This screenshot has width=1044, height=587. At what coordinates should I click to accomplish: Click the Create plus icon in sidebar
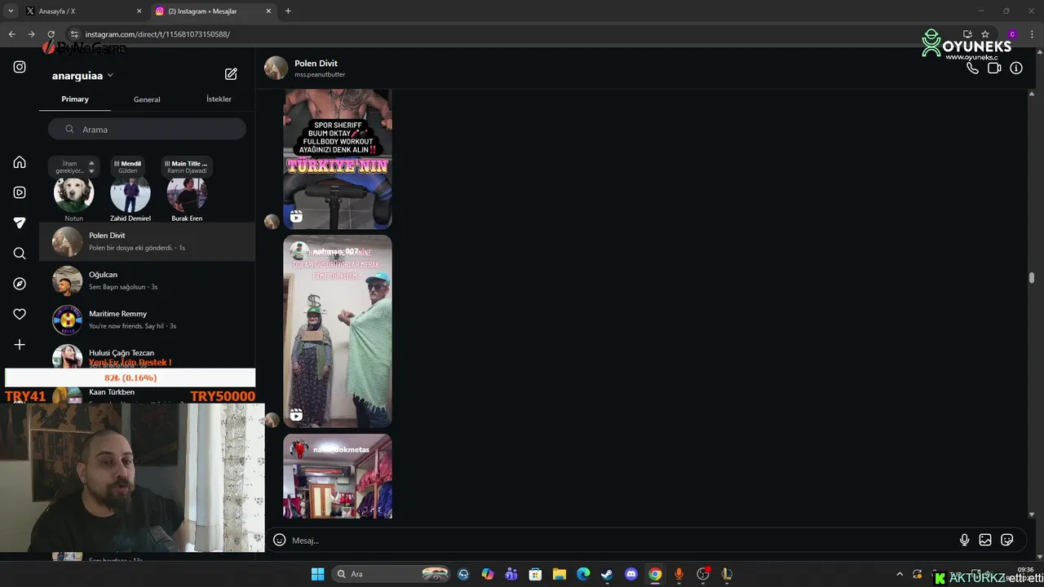(x=20, y=345)
